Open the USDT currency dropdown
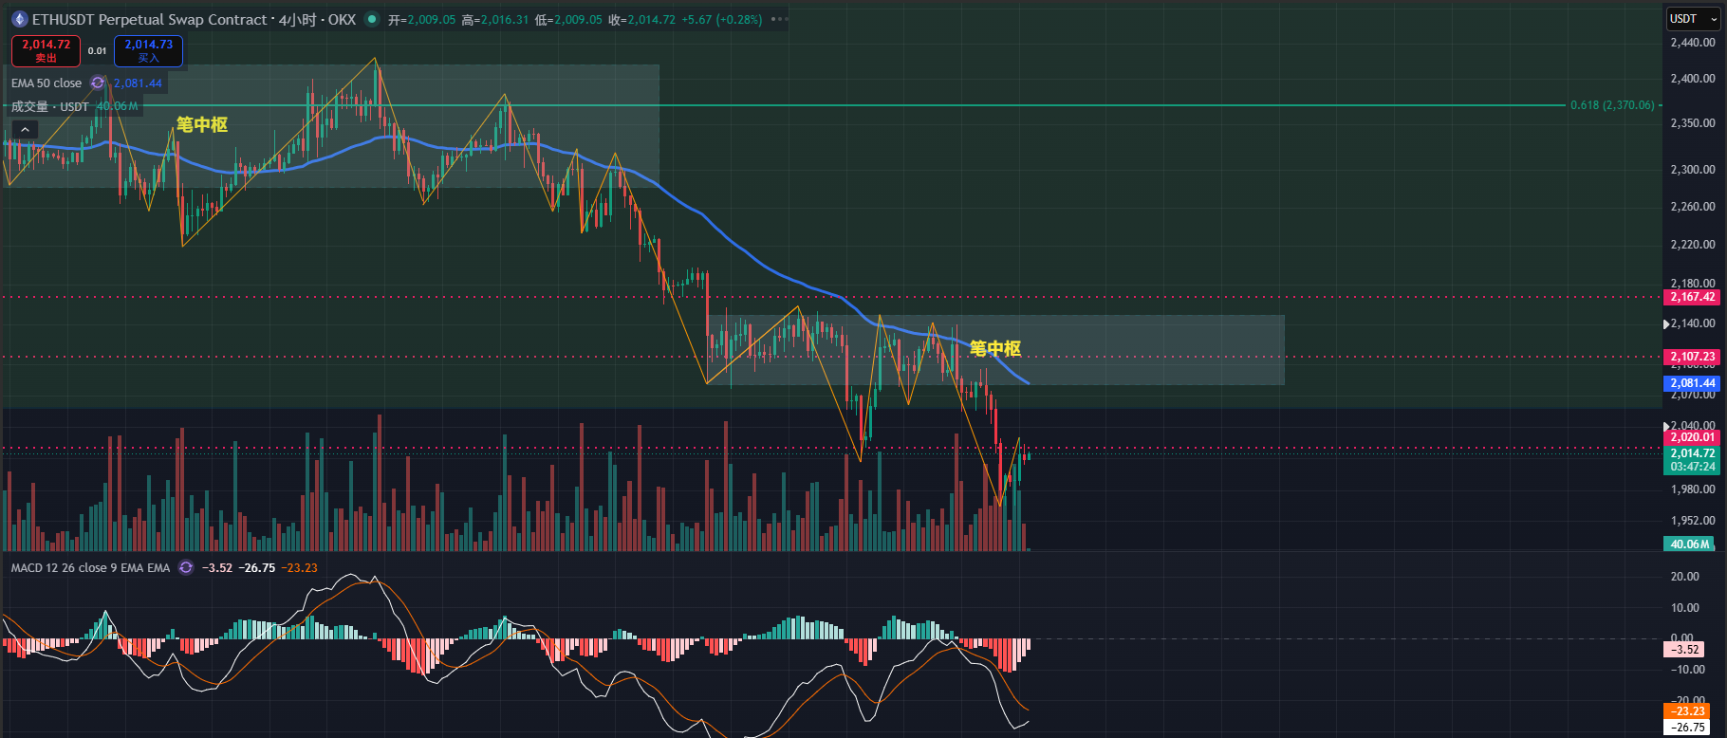Screen dimensions: 1727x738 tap(1693, 19)
